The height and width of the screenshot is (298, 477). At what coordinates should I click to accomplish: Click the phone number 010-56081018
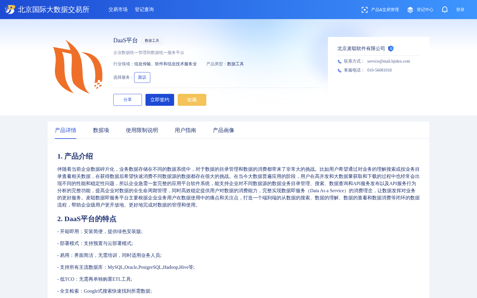point(380,70)
